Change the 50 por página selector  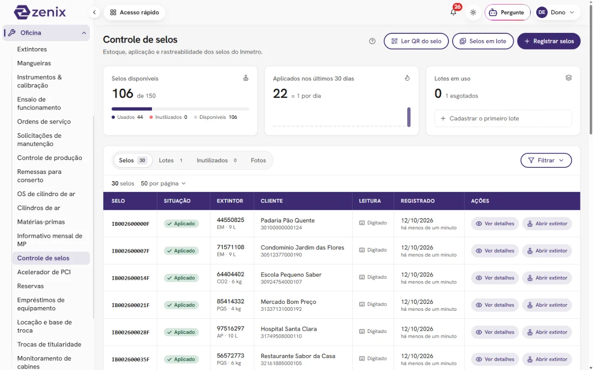point(163,184)
